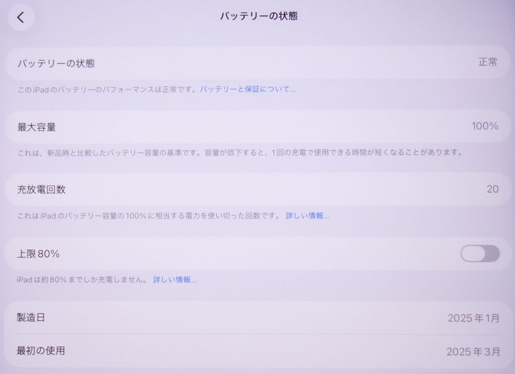This screenshot has width=515, height=374.
Task: Click the cycle count value 20
Action: pyautogui.click(x=492, y=189)
